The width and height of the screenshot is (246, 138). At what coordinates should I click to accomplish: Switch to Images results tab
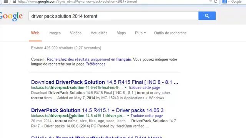pos(55,33)
